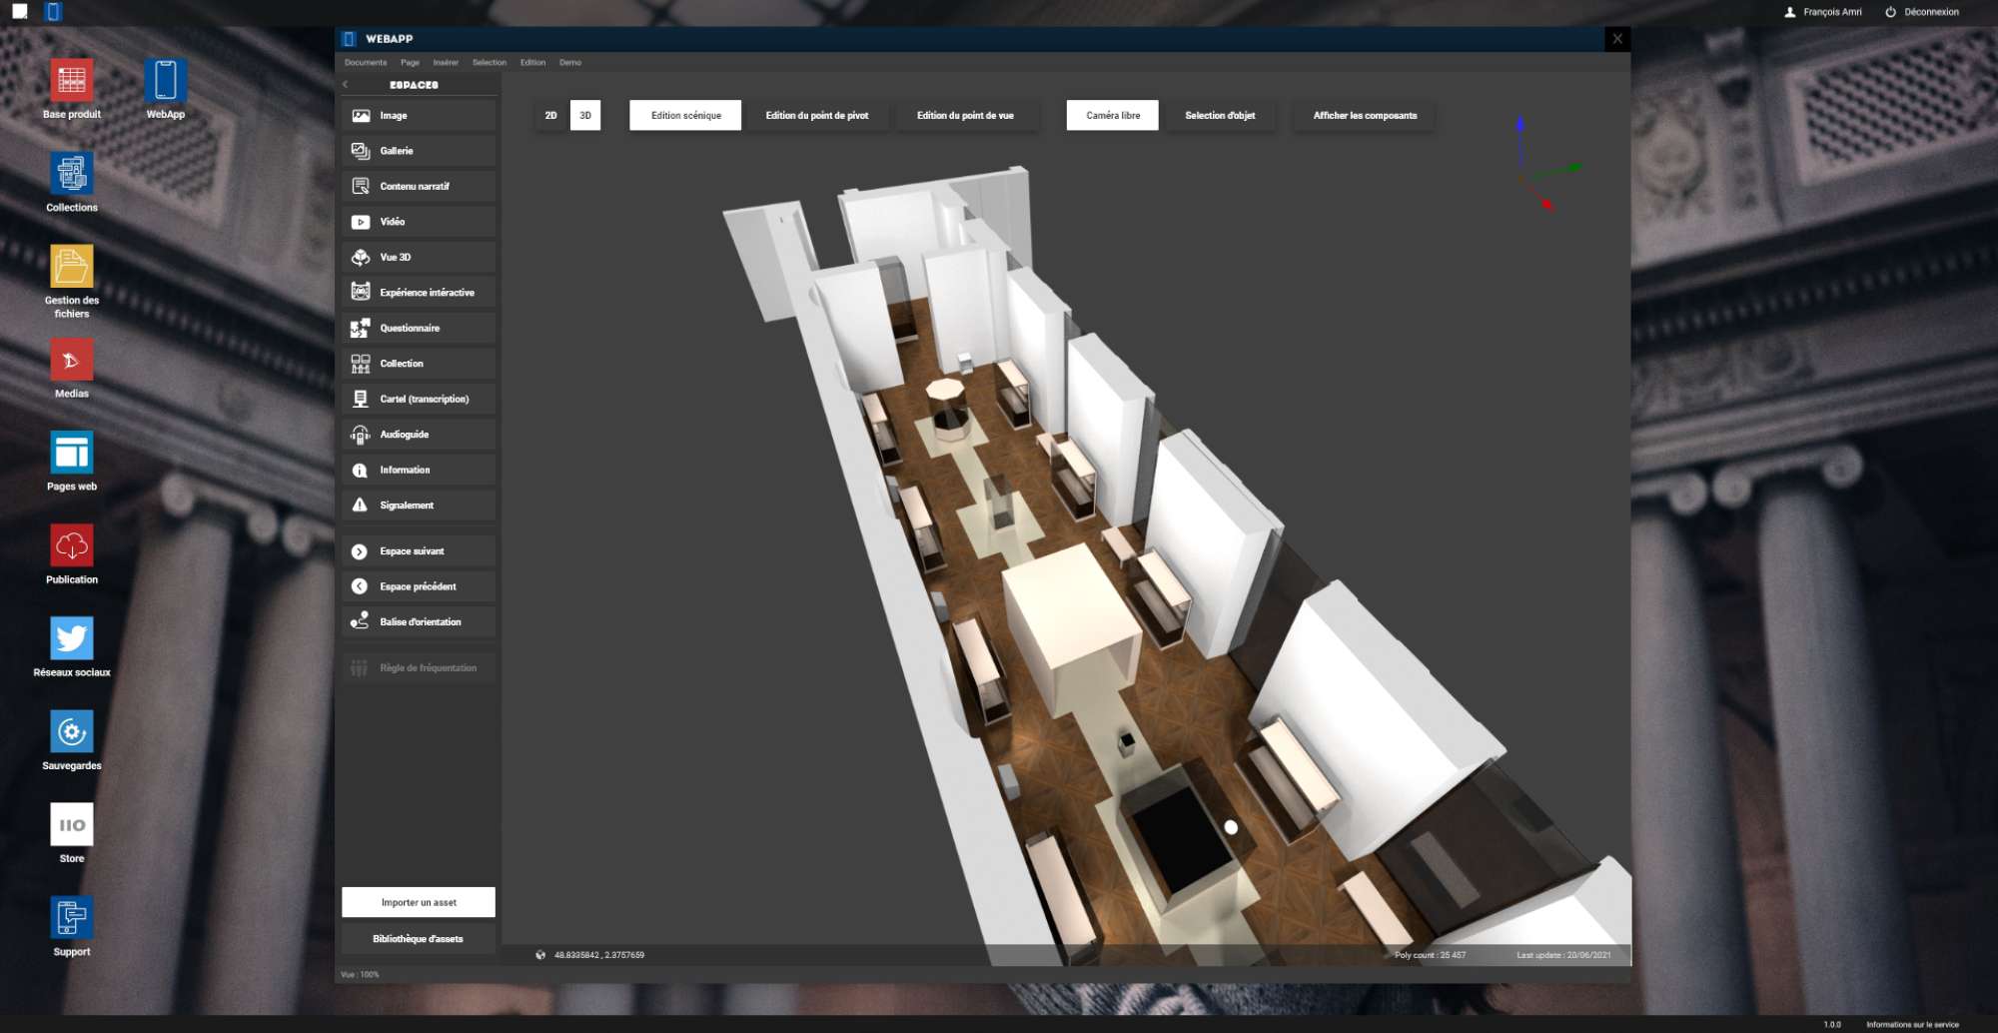
Task: Go to Espace précédent
Action: click(418, 586)
